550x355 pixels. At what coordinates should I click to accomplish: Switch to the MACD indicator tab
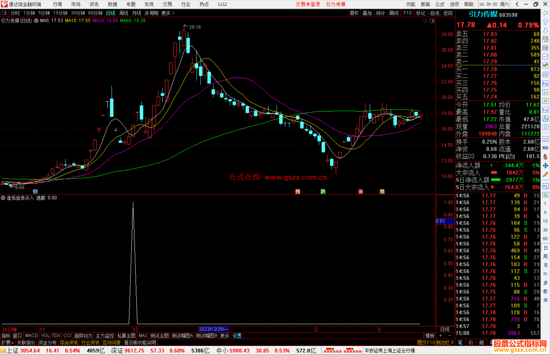click(x=31, y=336)
